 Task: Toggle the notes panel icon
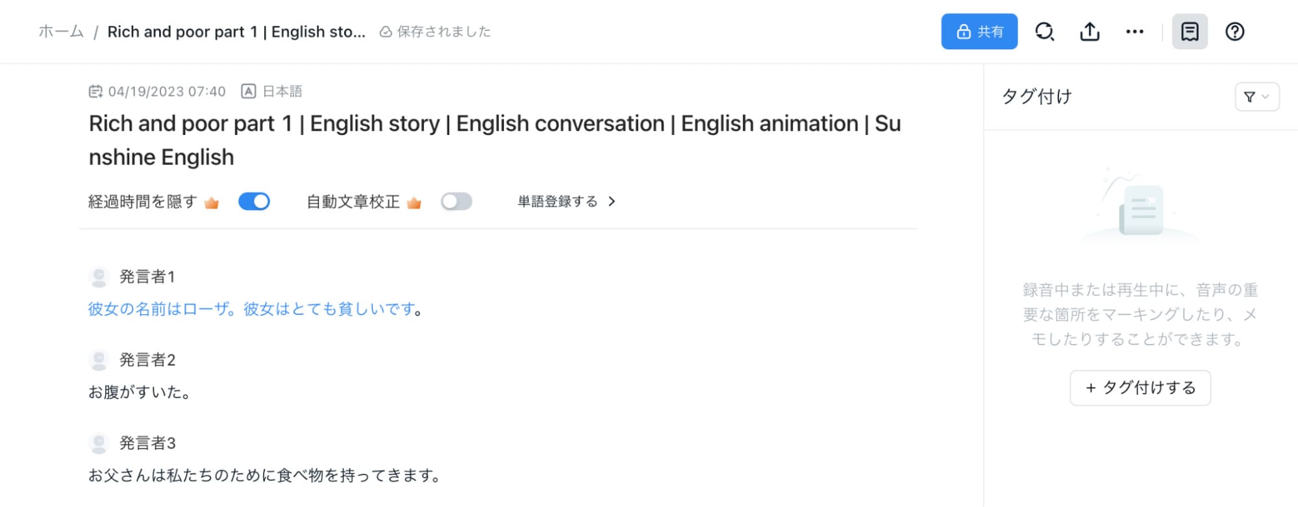pyautogui.click(x=1190, y=31)
